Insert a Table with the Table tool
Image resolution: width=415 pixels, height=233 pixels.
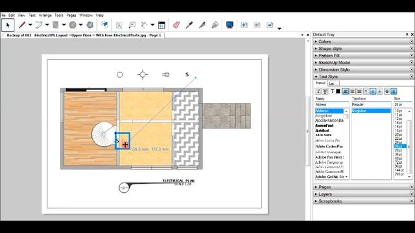161,25
